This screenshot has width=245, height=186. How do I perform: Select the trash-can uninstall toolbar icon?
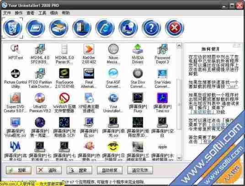[12, 28]
